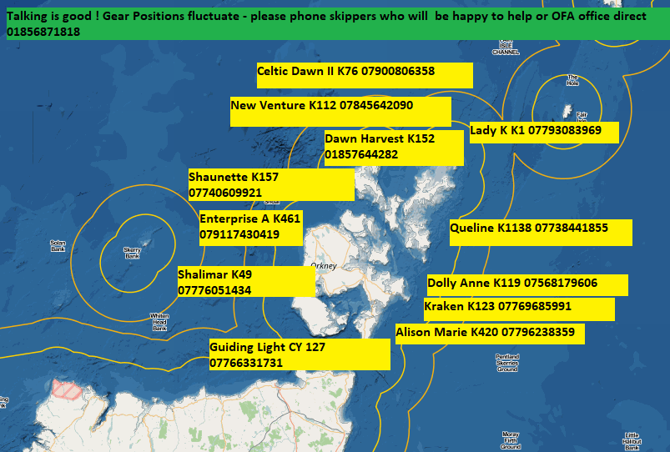670x452 pixels.
Task: Click the Dawn Harvest K152 label
Action: point(394,148)
